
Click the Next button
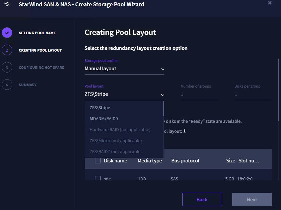pyautogui.click(x=252, y=199)
